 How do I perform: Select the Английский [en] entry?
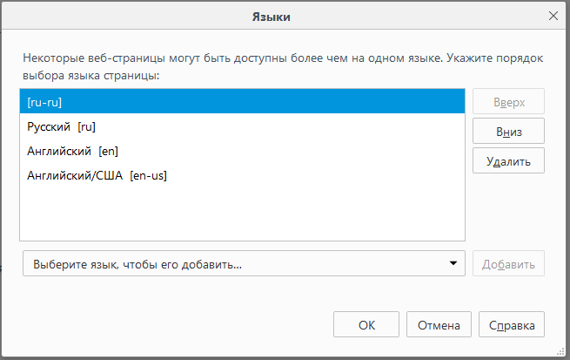coord(242,151)
